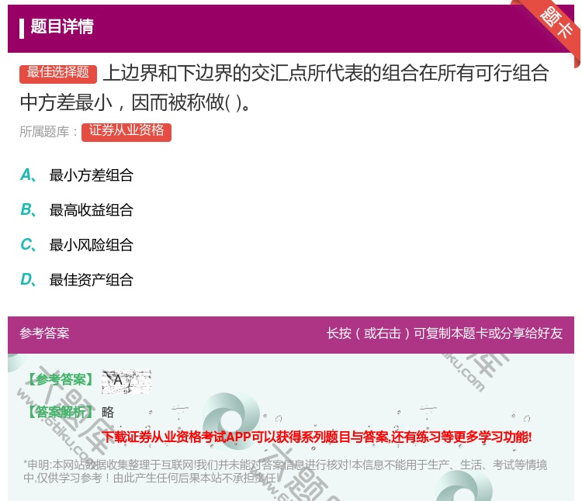Click the 所属题库 label

(x=48, y=132)
